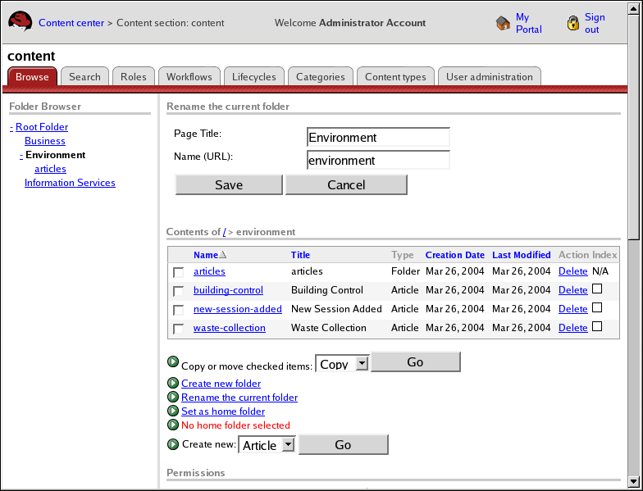The width and height of the screenshot is (643, 491).
Task: Open the Information Services folder
Action: pos(70,183)
